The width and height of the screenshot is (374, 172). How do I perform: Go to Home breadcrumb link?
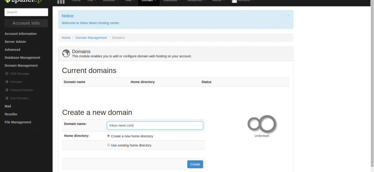pos(66,38)
